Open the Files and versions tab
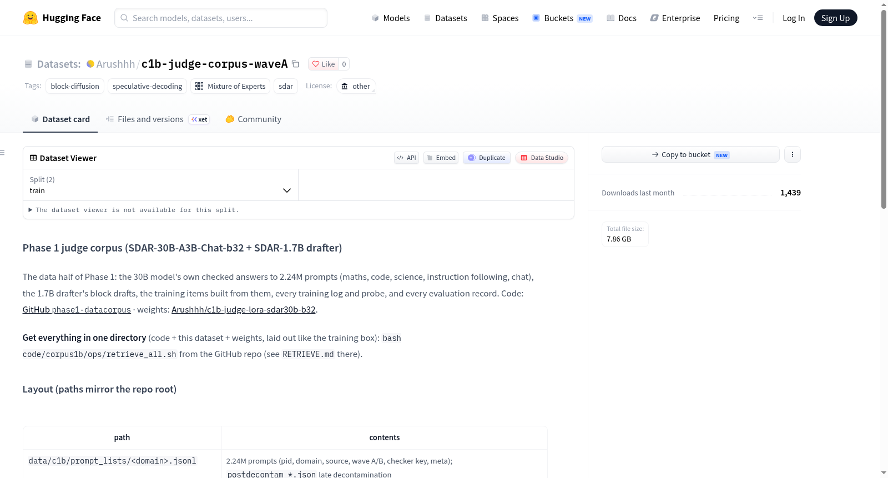 pyautogui.click(x=158, y=119)
